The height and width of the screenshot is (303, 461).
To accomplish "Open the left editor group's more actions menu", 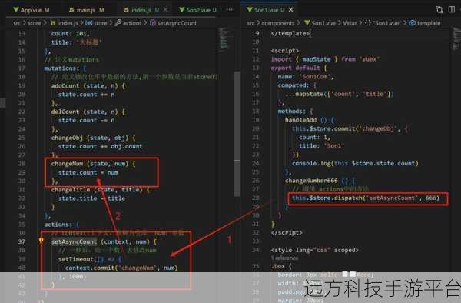I will pos(230,10).
